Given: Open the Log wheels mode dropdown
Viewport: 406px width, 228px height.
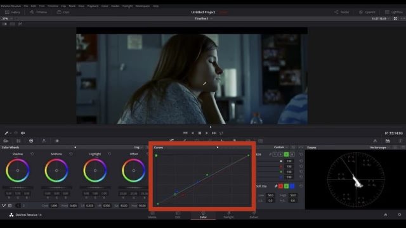Looking at the screenshot, I should [138, 148].
